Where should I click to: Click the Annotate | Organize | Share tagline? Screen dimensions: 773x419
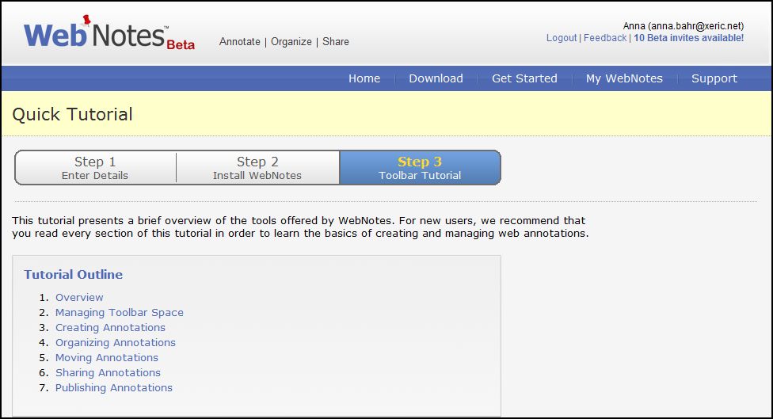(284, 42)
